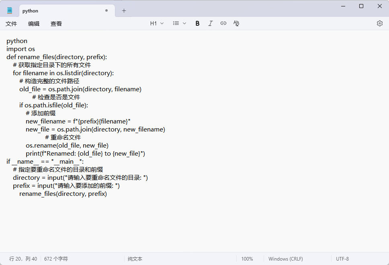Click status bar "672 个字符" count
Viewport: 389px width, 265px height.
pos(56,259)
